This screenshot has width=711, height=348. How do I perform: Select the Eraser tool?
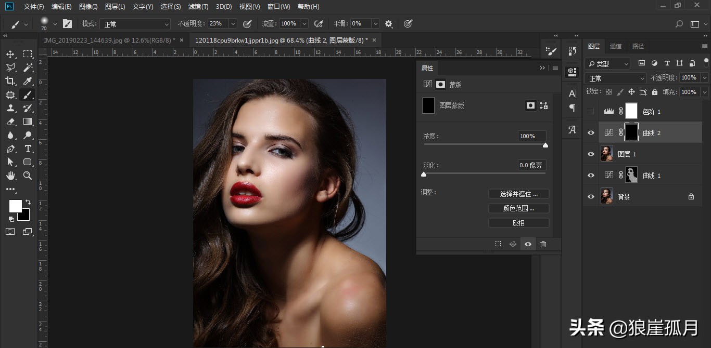coord(10,122)
